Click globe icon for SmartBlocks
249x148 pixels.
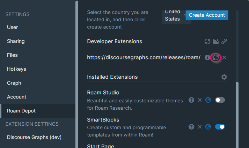click(x=208, y=127)
